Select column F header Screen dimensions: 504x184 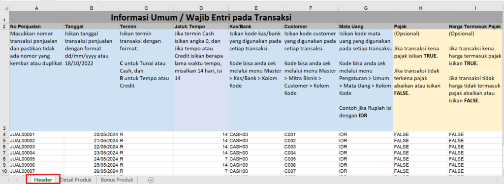coord(311,8)
